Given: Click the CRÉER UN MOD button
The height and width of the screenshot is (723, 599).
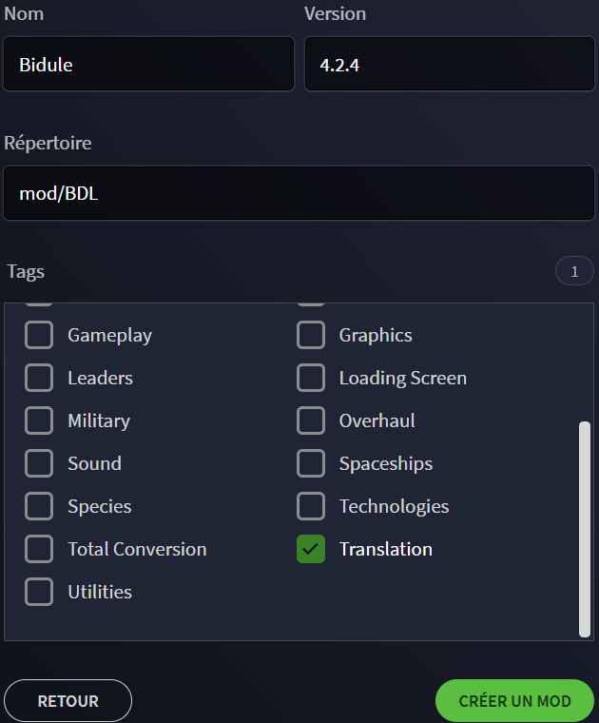Looking at the screenshot, I should point(514,701).
